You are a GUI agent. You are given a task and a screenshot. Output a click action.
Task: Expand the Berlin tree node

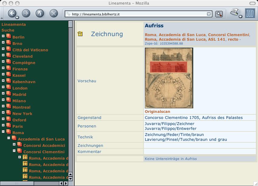coord(3,37)
